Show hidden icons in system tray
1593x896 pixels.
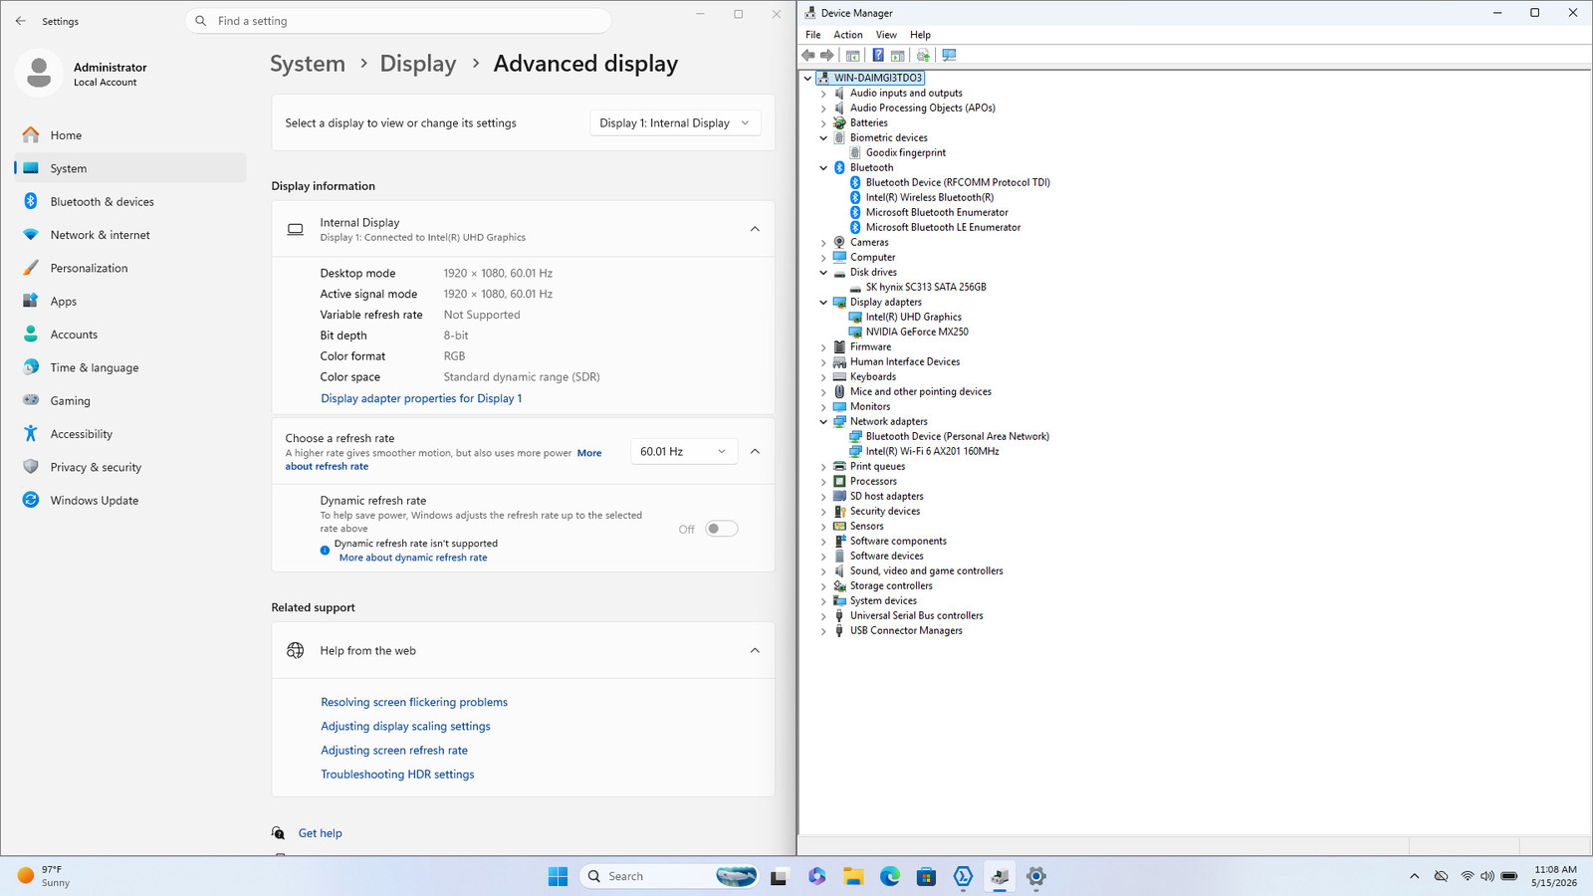tap(1414, 876)
